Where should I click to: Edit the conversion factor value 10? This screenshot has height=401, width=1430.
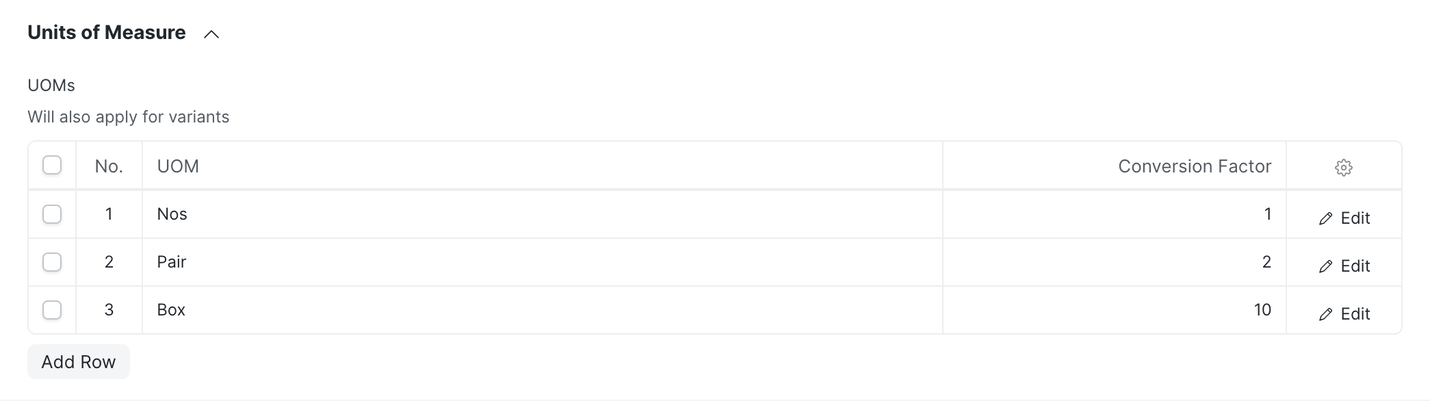pos(1262,310)
